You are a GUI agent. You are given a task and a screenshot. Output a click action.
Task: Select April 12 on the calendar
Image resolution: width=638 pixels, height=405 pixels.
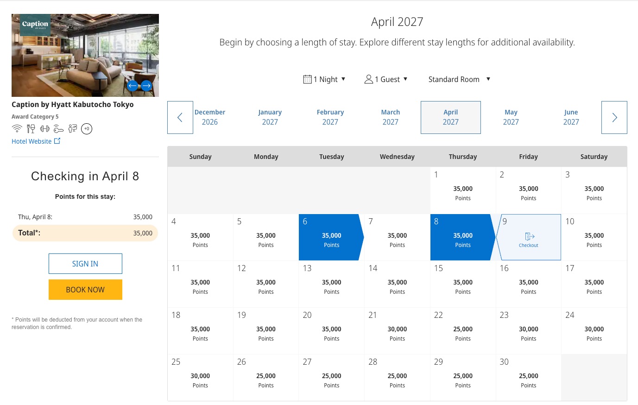pos(266,284)
